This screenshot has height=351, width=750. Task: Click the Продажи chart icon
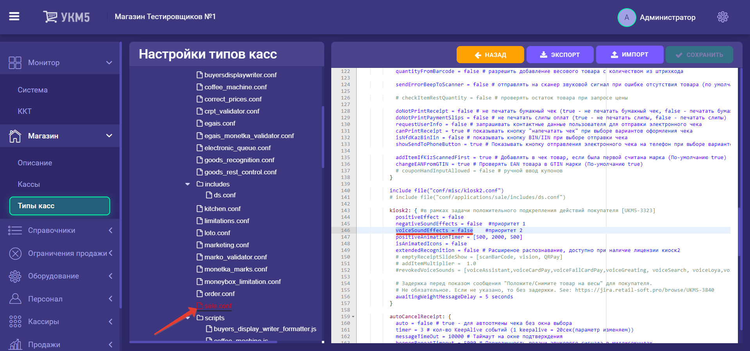coord(15,344)
